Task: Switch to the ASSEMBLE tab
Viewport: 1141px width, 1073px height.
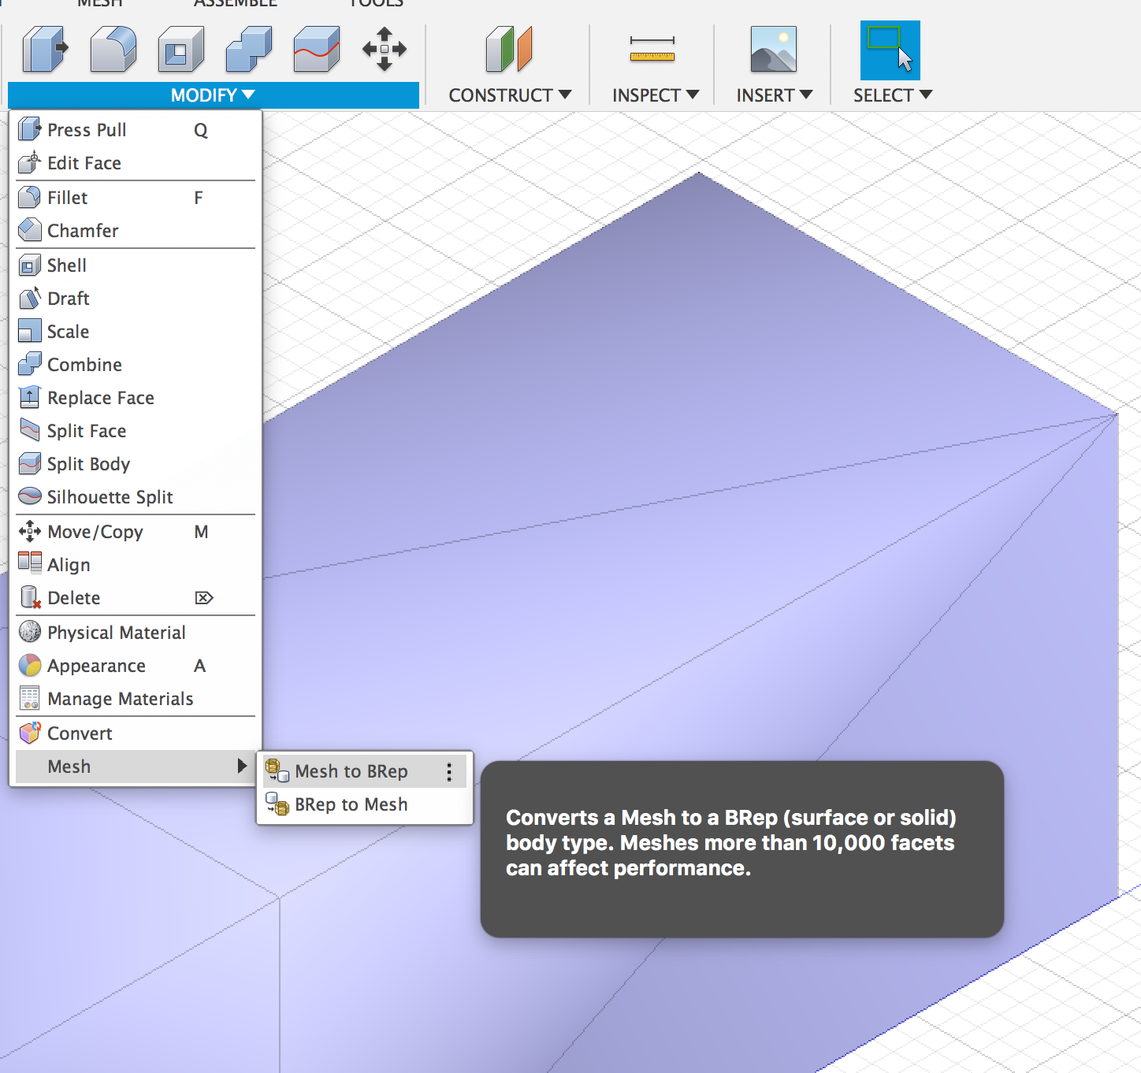Action: coord(235,4)
